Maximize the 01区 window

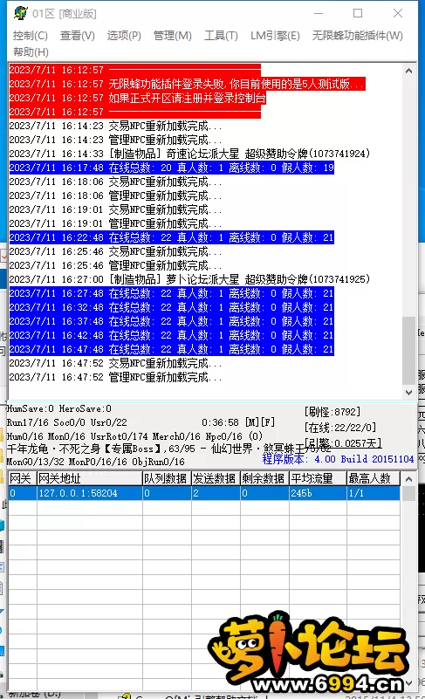(x=358, y=13)
